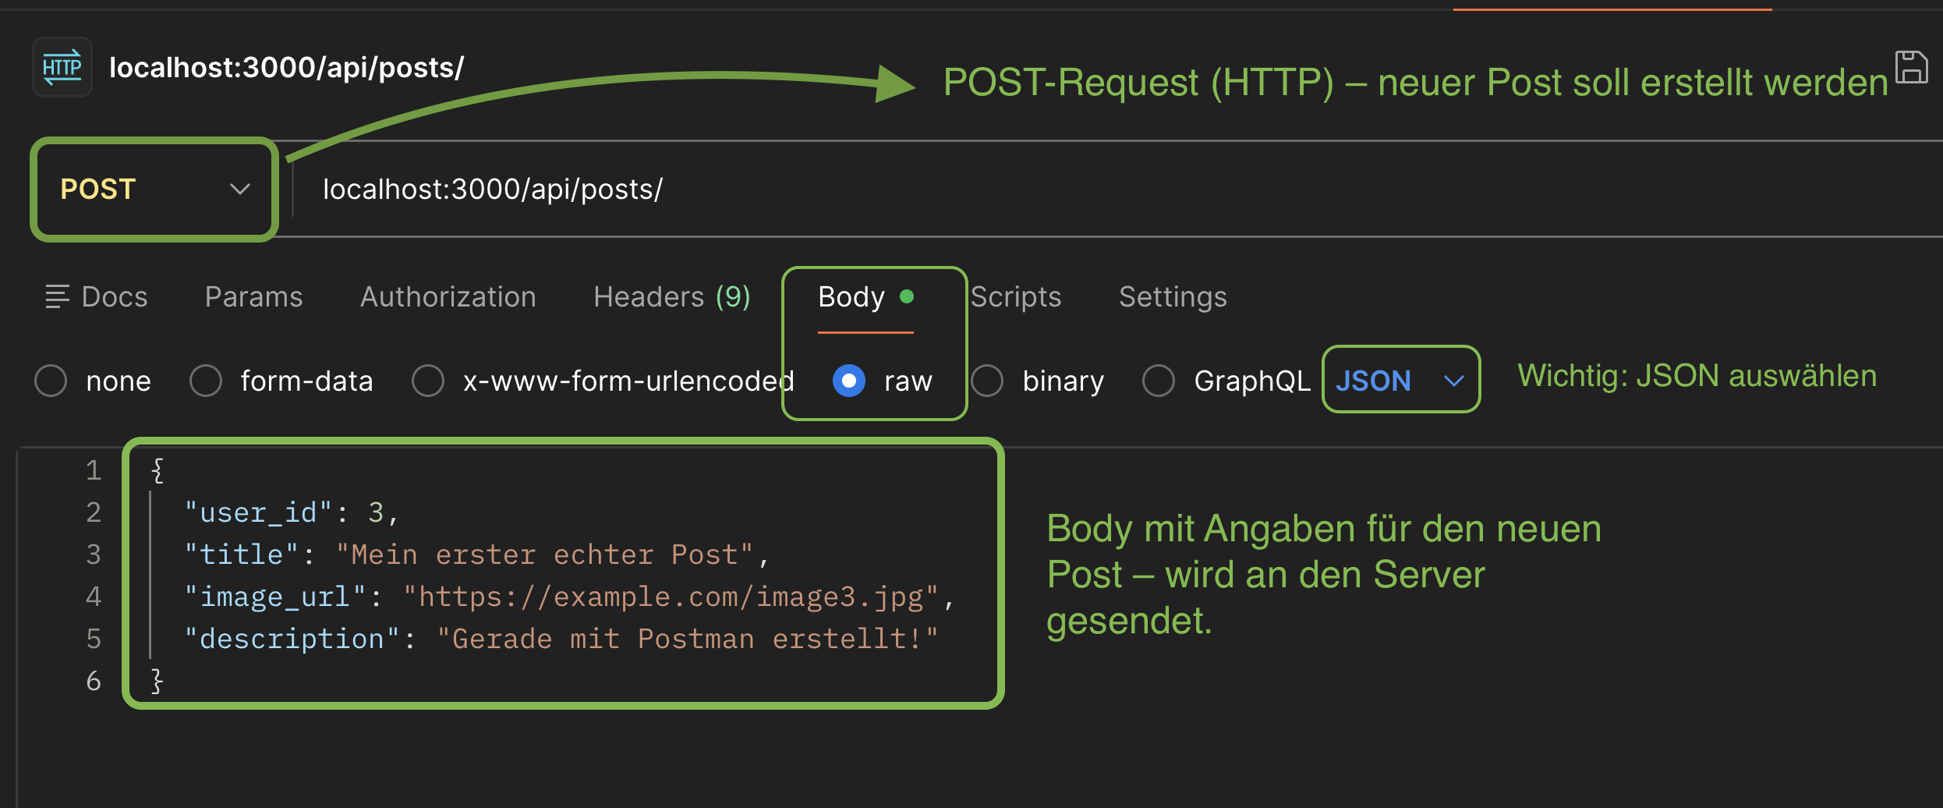Open the Settings tab
Viewport: 1943px width, 808px height.
point(1173,297)
